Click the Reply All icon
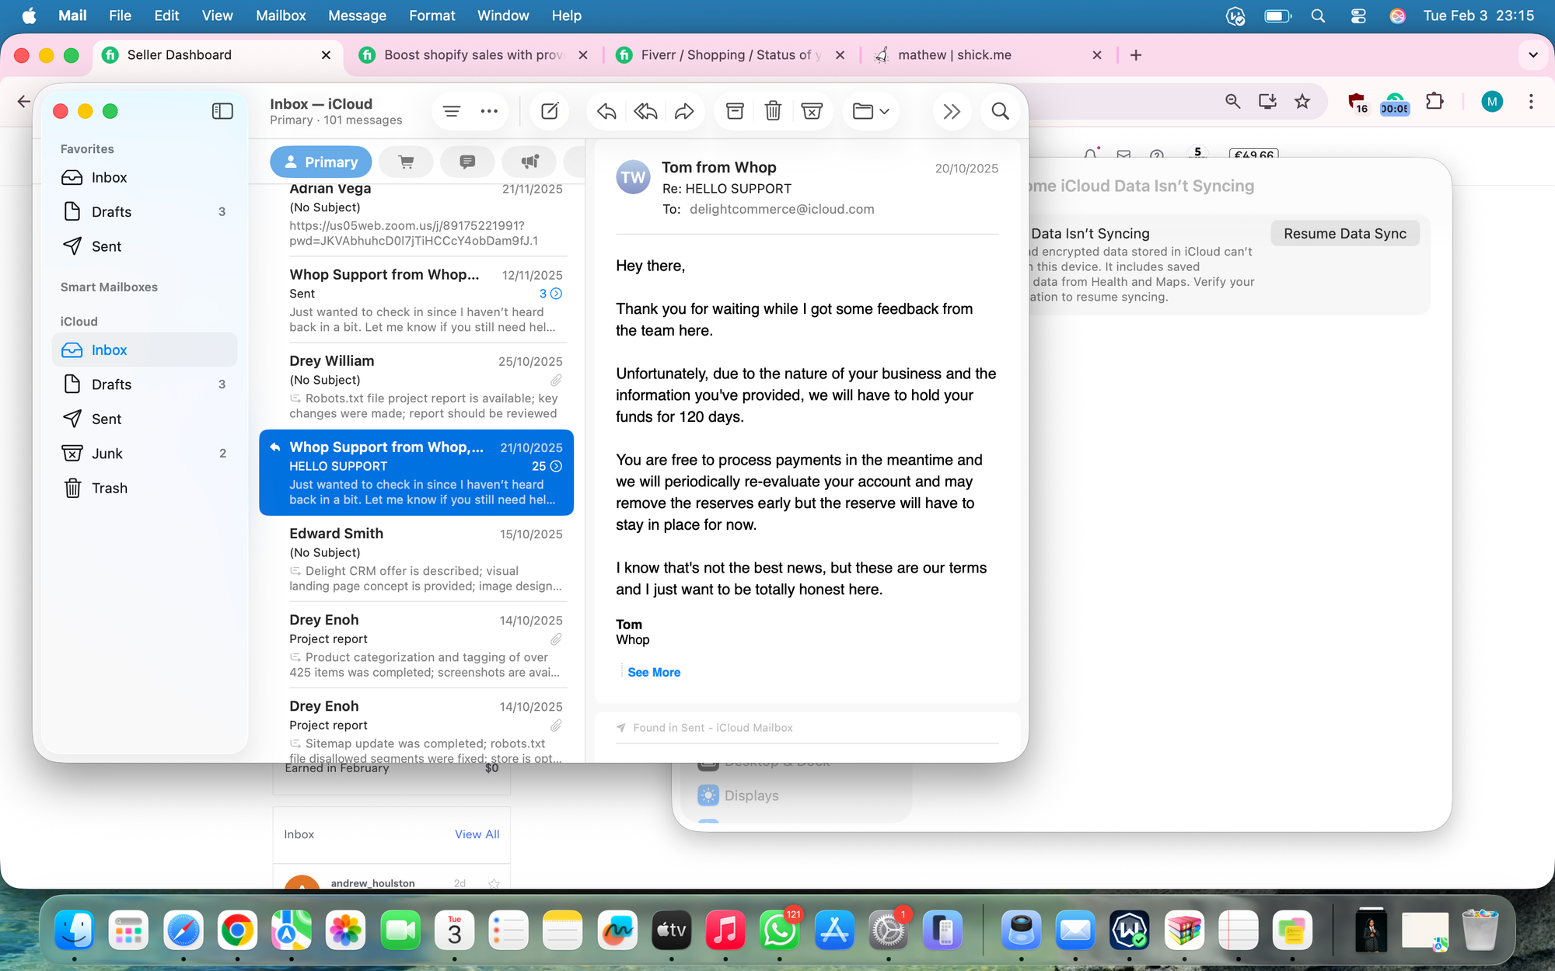 [645, 111]
